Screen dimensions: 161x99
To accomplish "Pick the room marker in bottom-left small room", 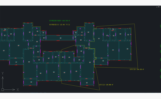I will [31, 82].
